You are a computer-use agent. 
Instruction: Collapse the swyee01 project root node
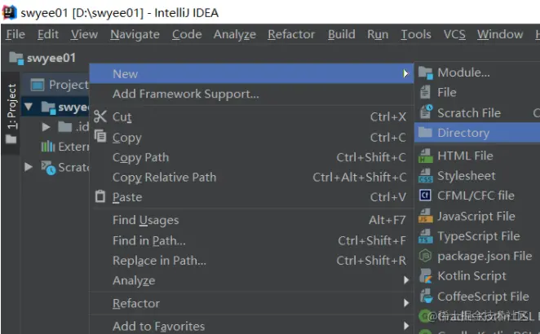(29, 107)
